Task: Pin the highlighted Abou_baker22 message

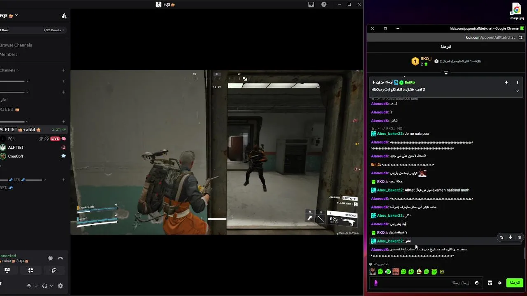Action: (x=511, y=237)
